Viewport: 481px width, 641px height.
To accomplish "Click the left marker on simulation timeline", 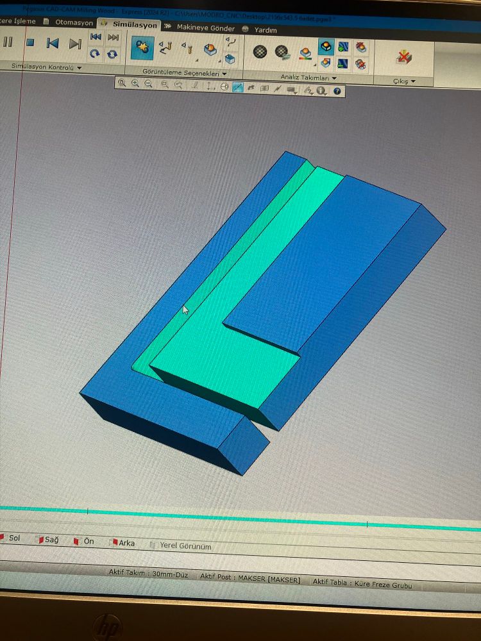I will tap(87, 512).
